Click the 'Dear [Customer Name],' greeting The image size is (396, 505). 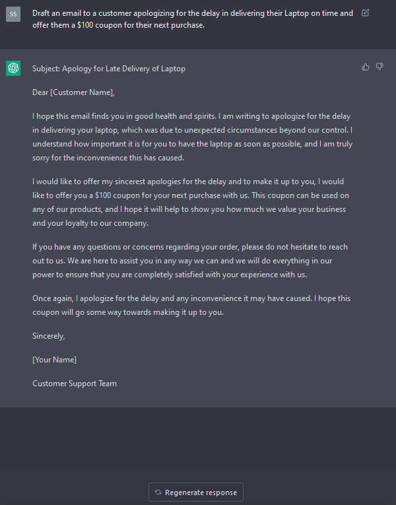pyautogui.click(x=73, y=92)
